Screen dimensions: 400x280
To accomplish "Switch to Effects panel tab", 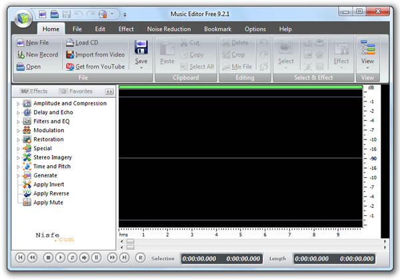I will 34,91.
